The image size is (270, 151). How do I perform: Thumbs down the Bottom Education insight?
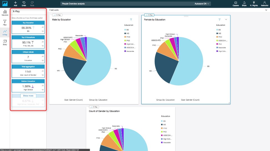pyautogui.click(x=42, y=90)
